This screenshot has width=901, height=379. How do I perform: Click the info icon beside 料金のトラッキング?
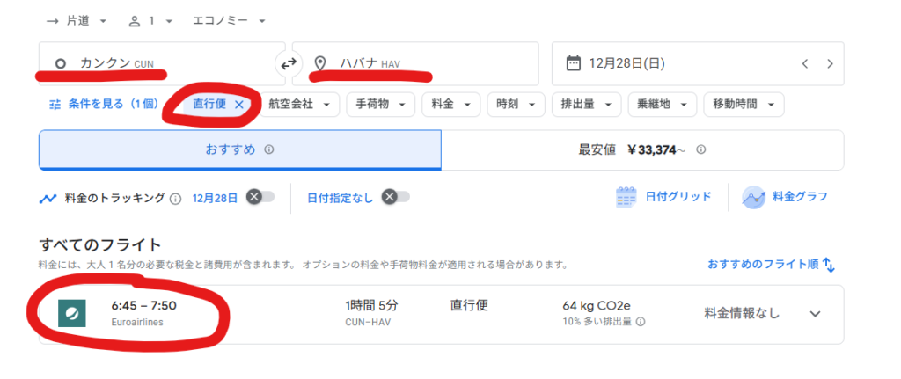click(x=175, y=198)
